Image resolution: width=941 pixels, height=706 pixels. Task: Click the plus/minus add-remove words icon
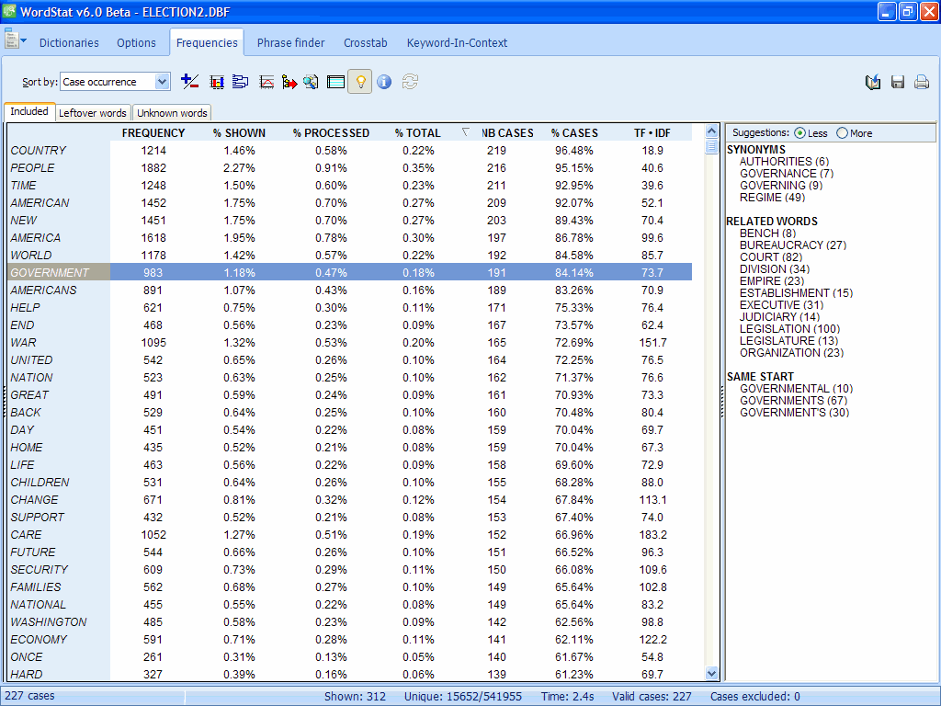(190, 82)
